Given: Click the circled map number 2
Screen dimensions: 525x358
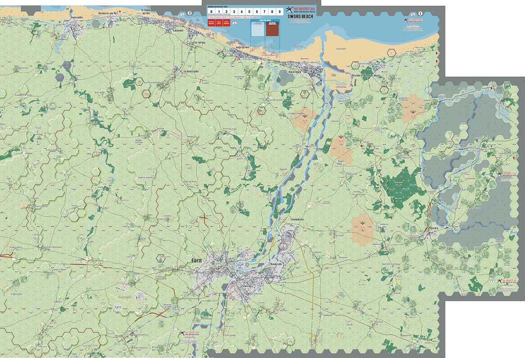Looking at the screenshot, I should pyautogui.click(x=189, y=13).
